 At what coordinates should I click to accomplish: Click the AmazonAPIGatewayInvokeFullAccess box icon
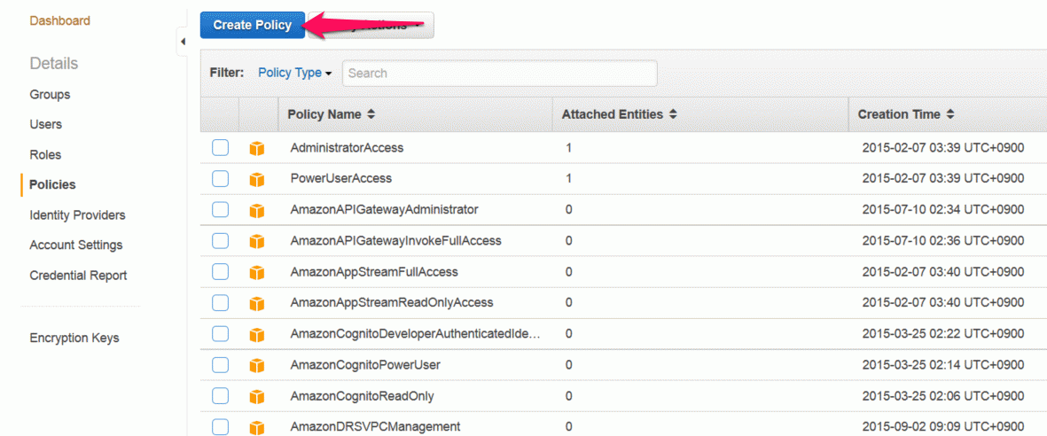point(257,241)
